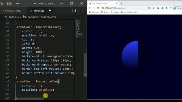This screenshot has width=182, height=102.
Task: Click the border-top-left-radius line
Action: (47, 69)
